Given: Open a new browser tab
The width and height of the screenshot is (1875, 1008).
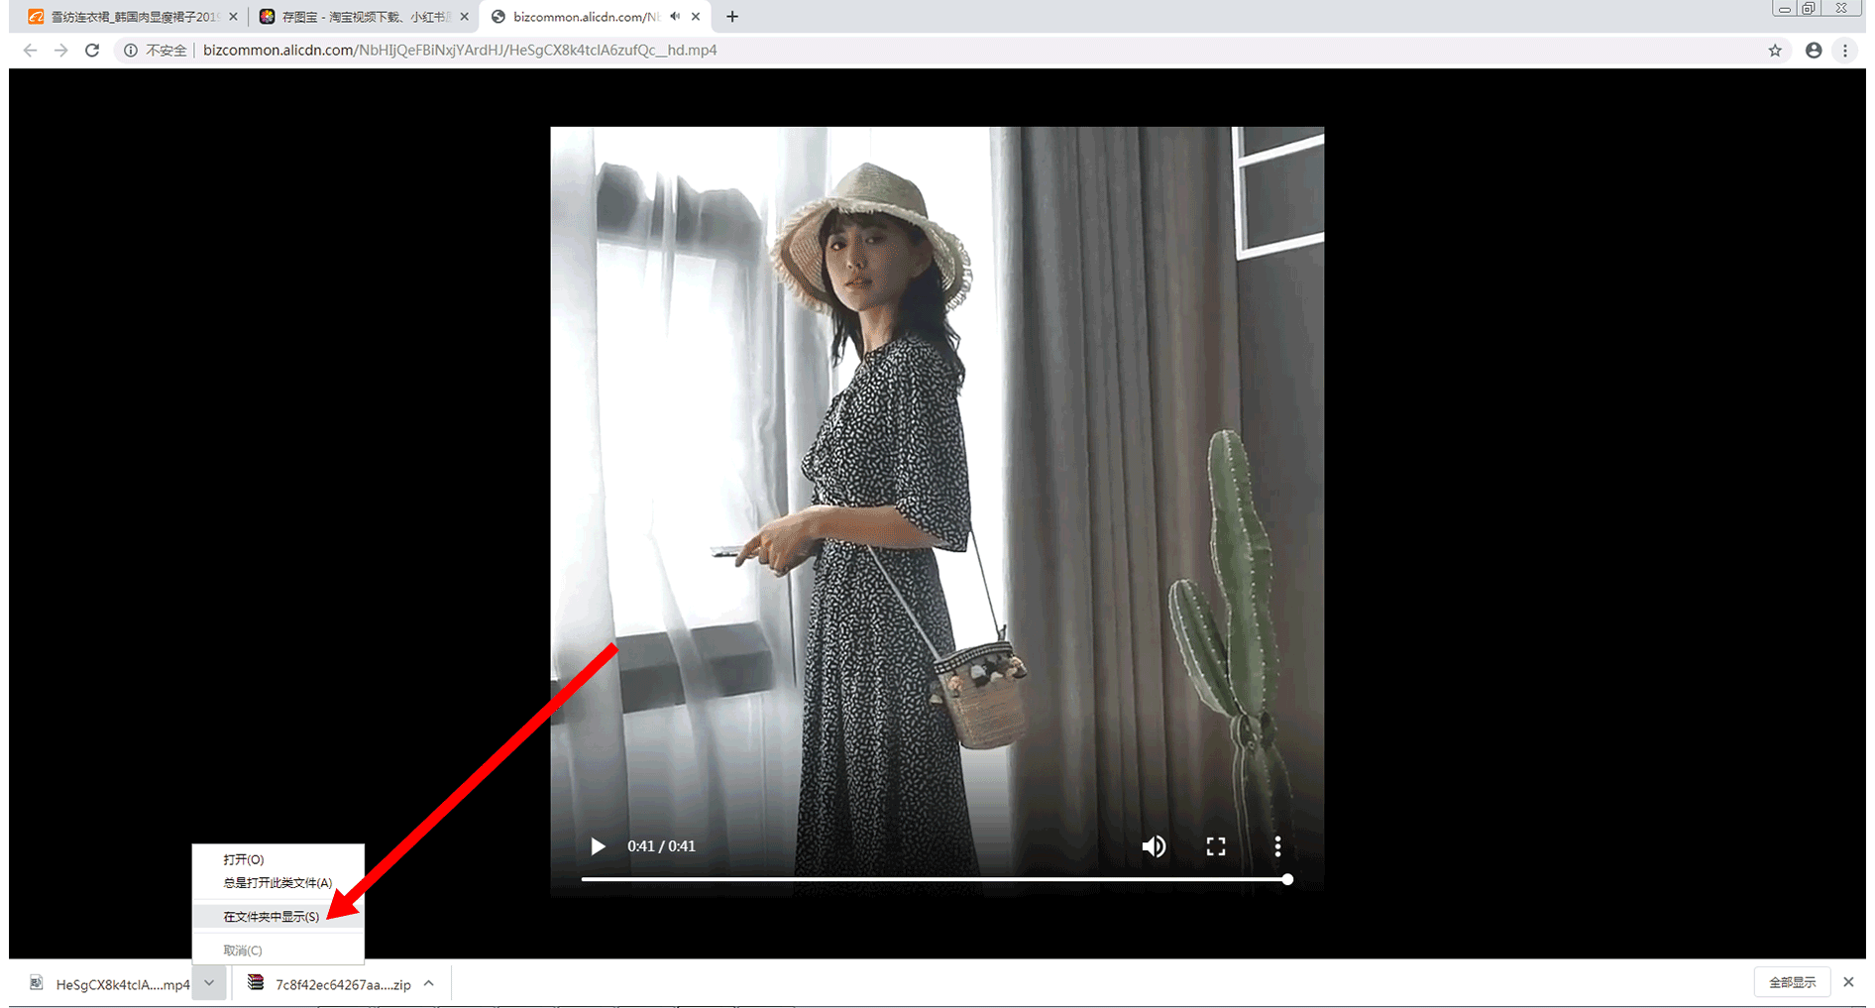Looking at the screenshot, I should pyautogui.click(x=732, y=17).
